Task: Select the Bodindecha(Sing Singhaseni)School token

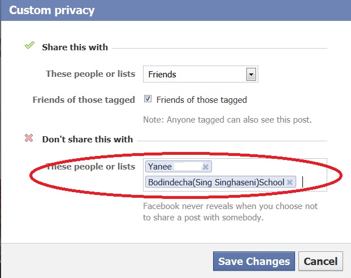Action: click(215, 182)
